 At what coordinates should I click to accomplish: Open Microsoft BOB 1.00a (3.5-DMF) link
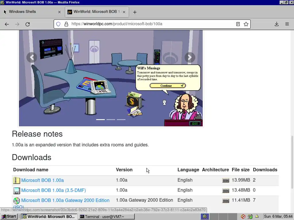tap(54, 190)
